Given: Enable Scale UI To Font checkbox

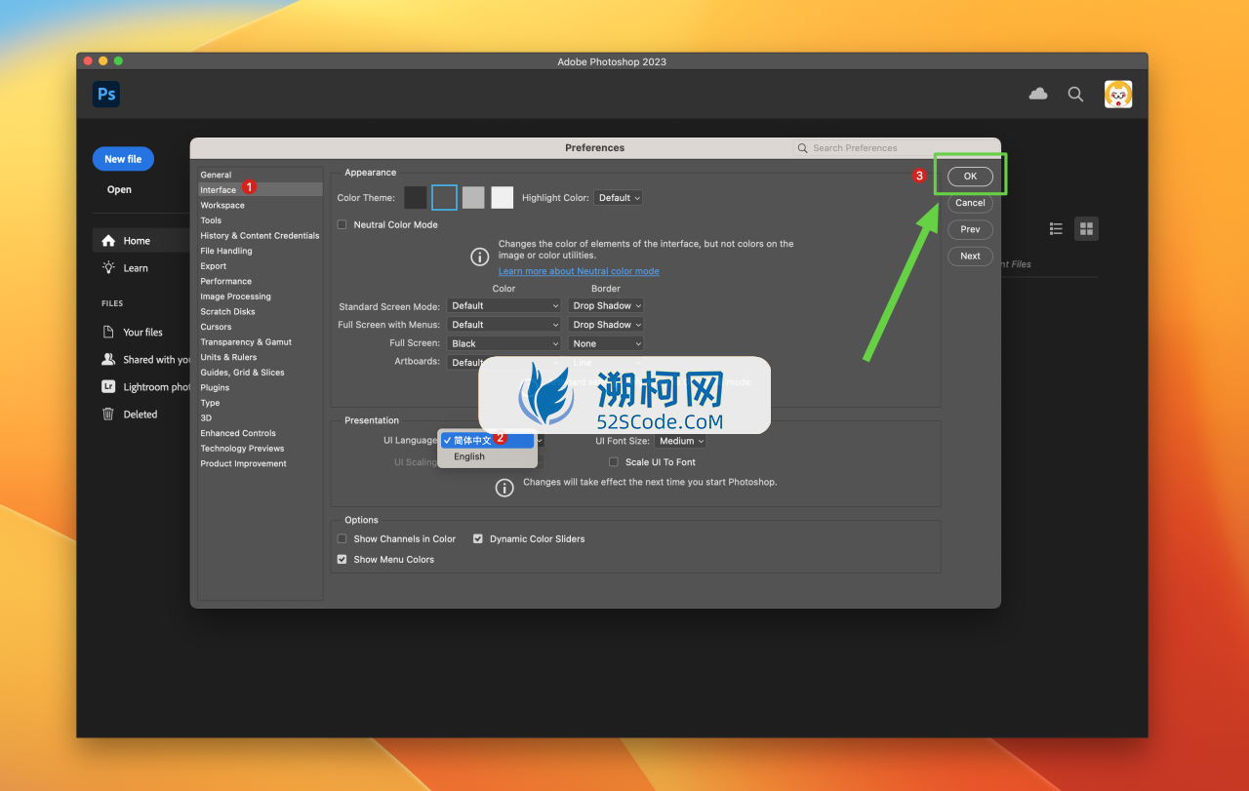Looking at the screenshot, I should 614,462.
